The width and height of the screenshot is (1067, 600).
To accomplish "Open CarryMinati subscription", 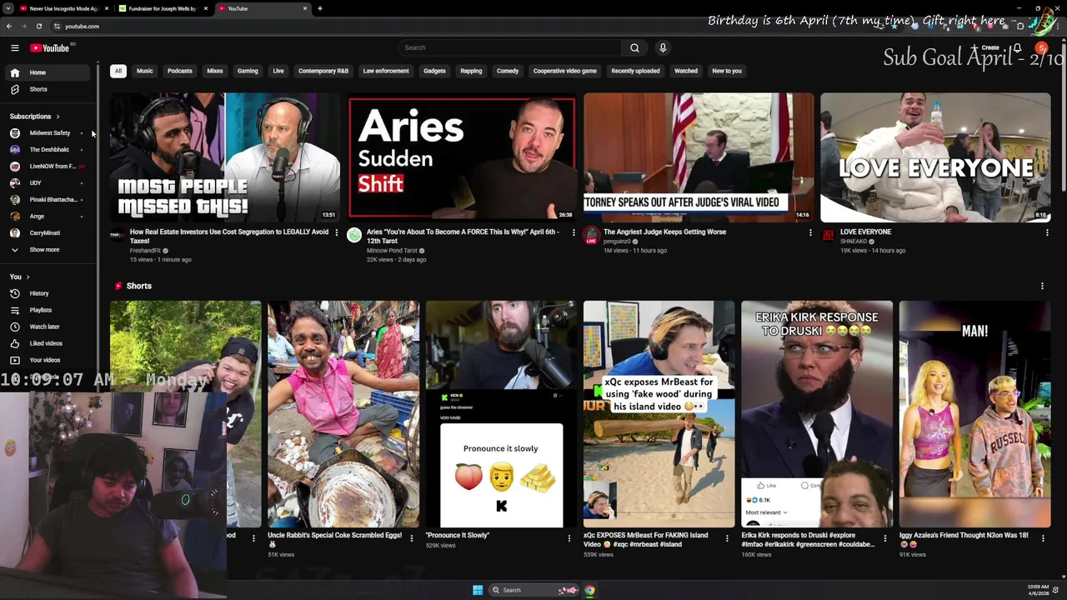I will pos(46,232).
